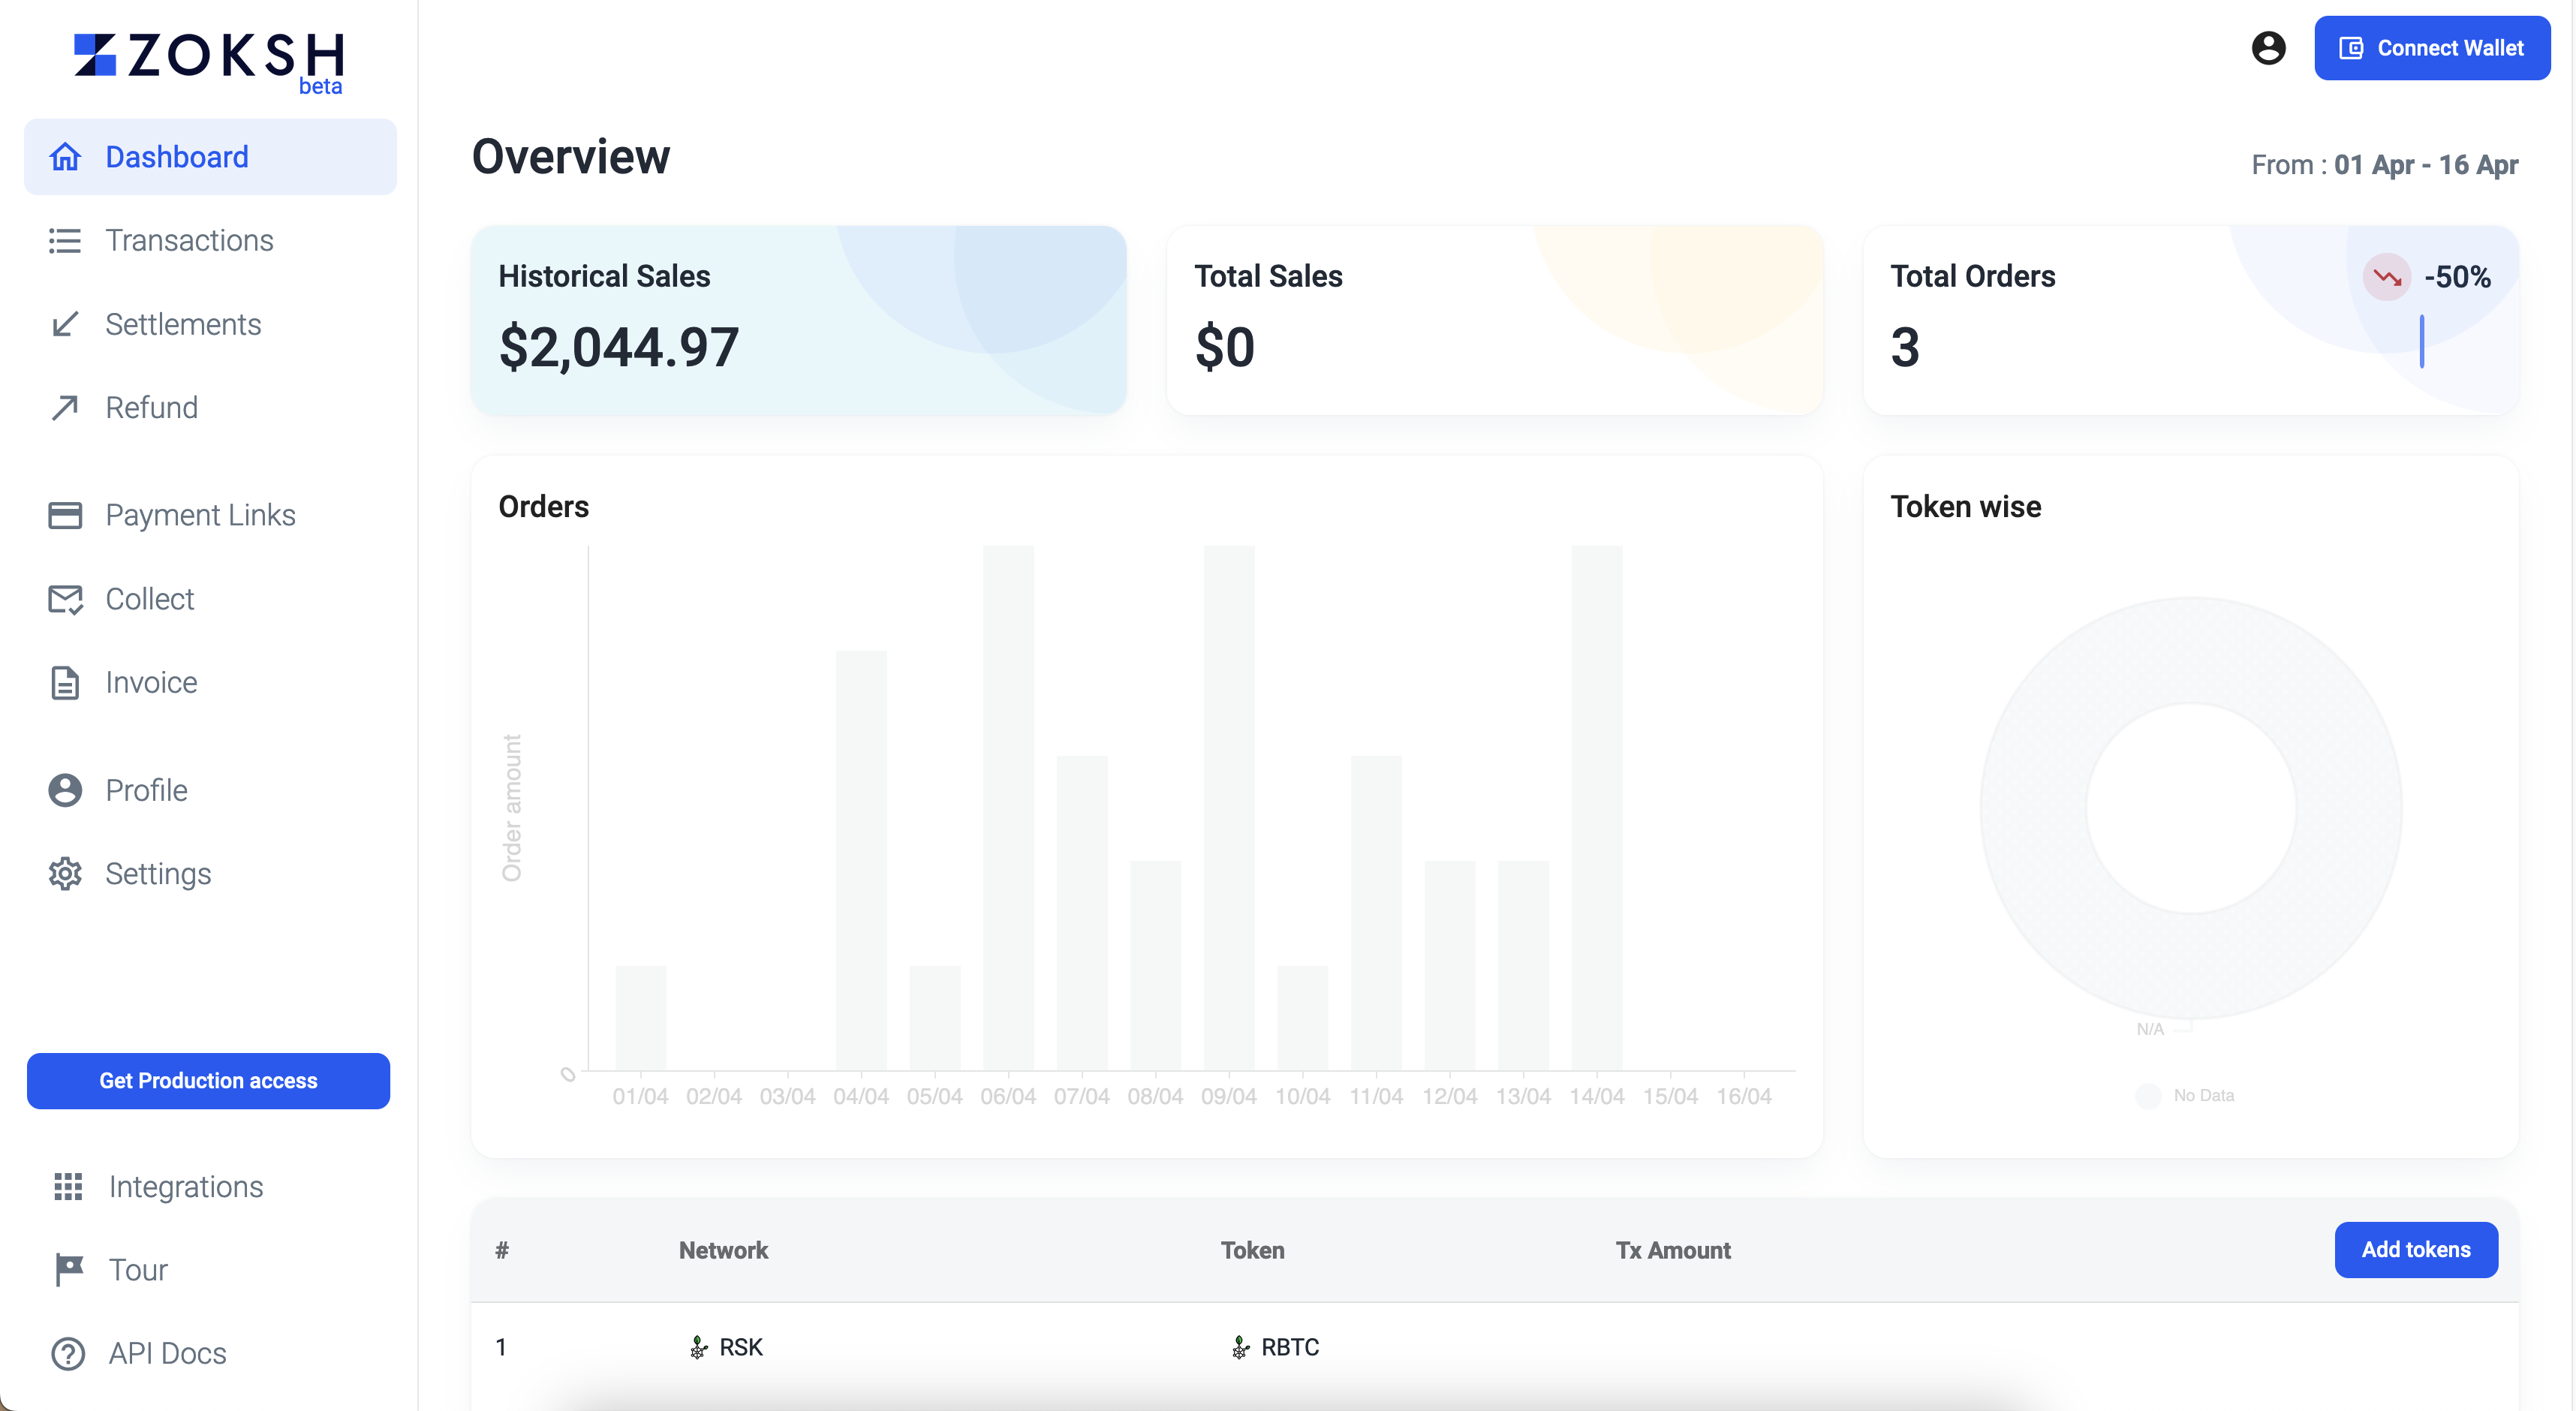Click the Payment Links card icon
Image resolution: width=2576 pixels, height=1411 pixels.
click(x=65, y=515)
